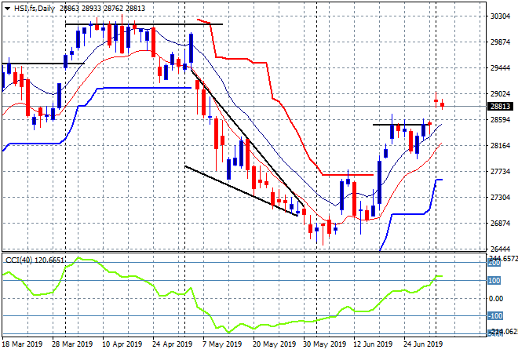Click the 18 Mar 2019 date label
This screenshot has width=518, height=353.
click(23, 344)
